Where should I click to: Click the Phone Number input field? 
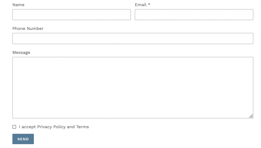(133, 38)
